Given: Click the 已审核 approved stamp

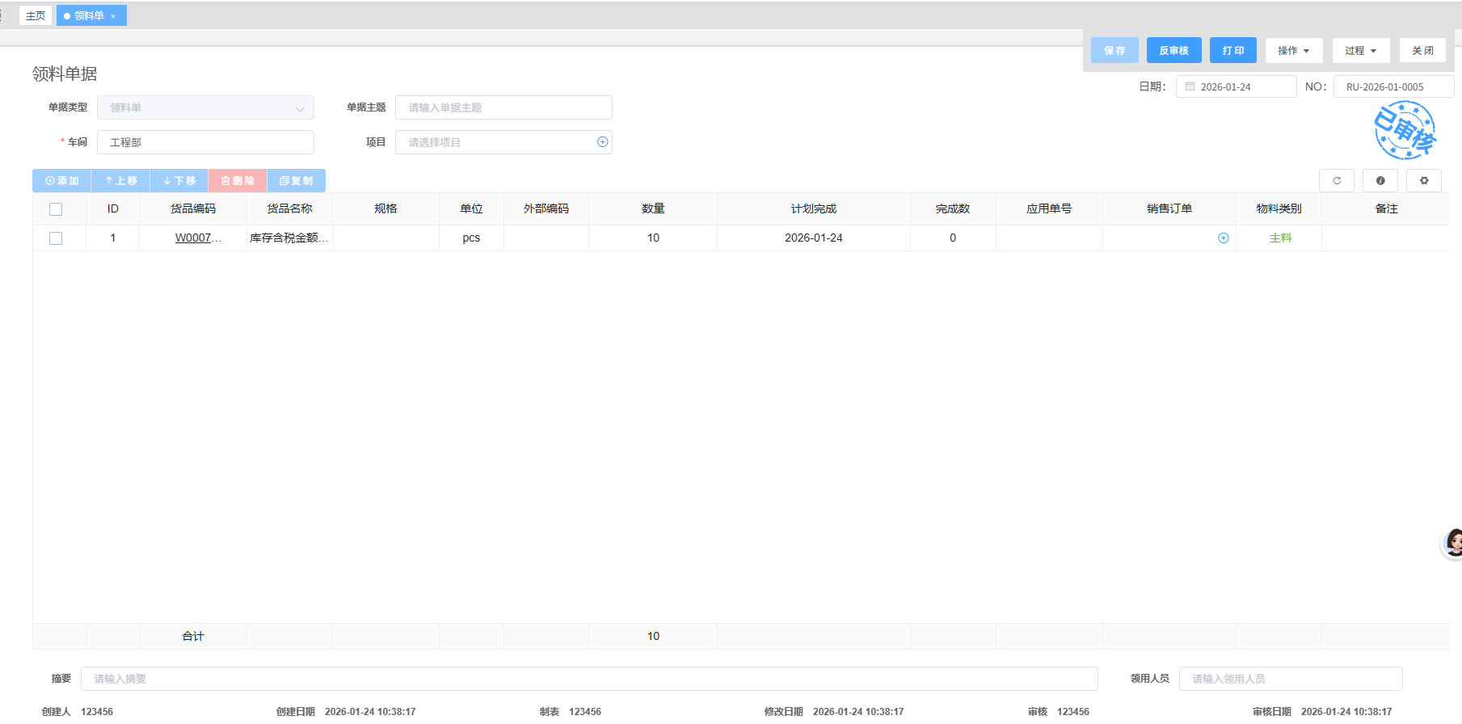Looking at the screenshot, I should pos(1405,131).
